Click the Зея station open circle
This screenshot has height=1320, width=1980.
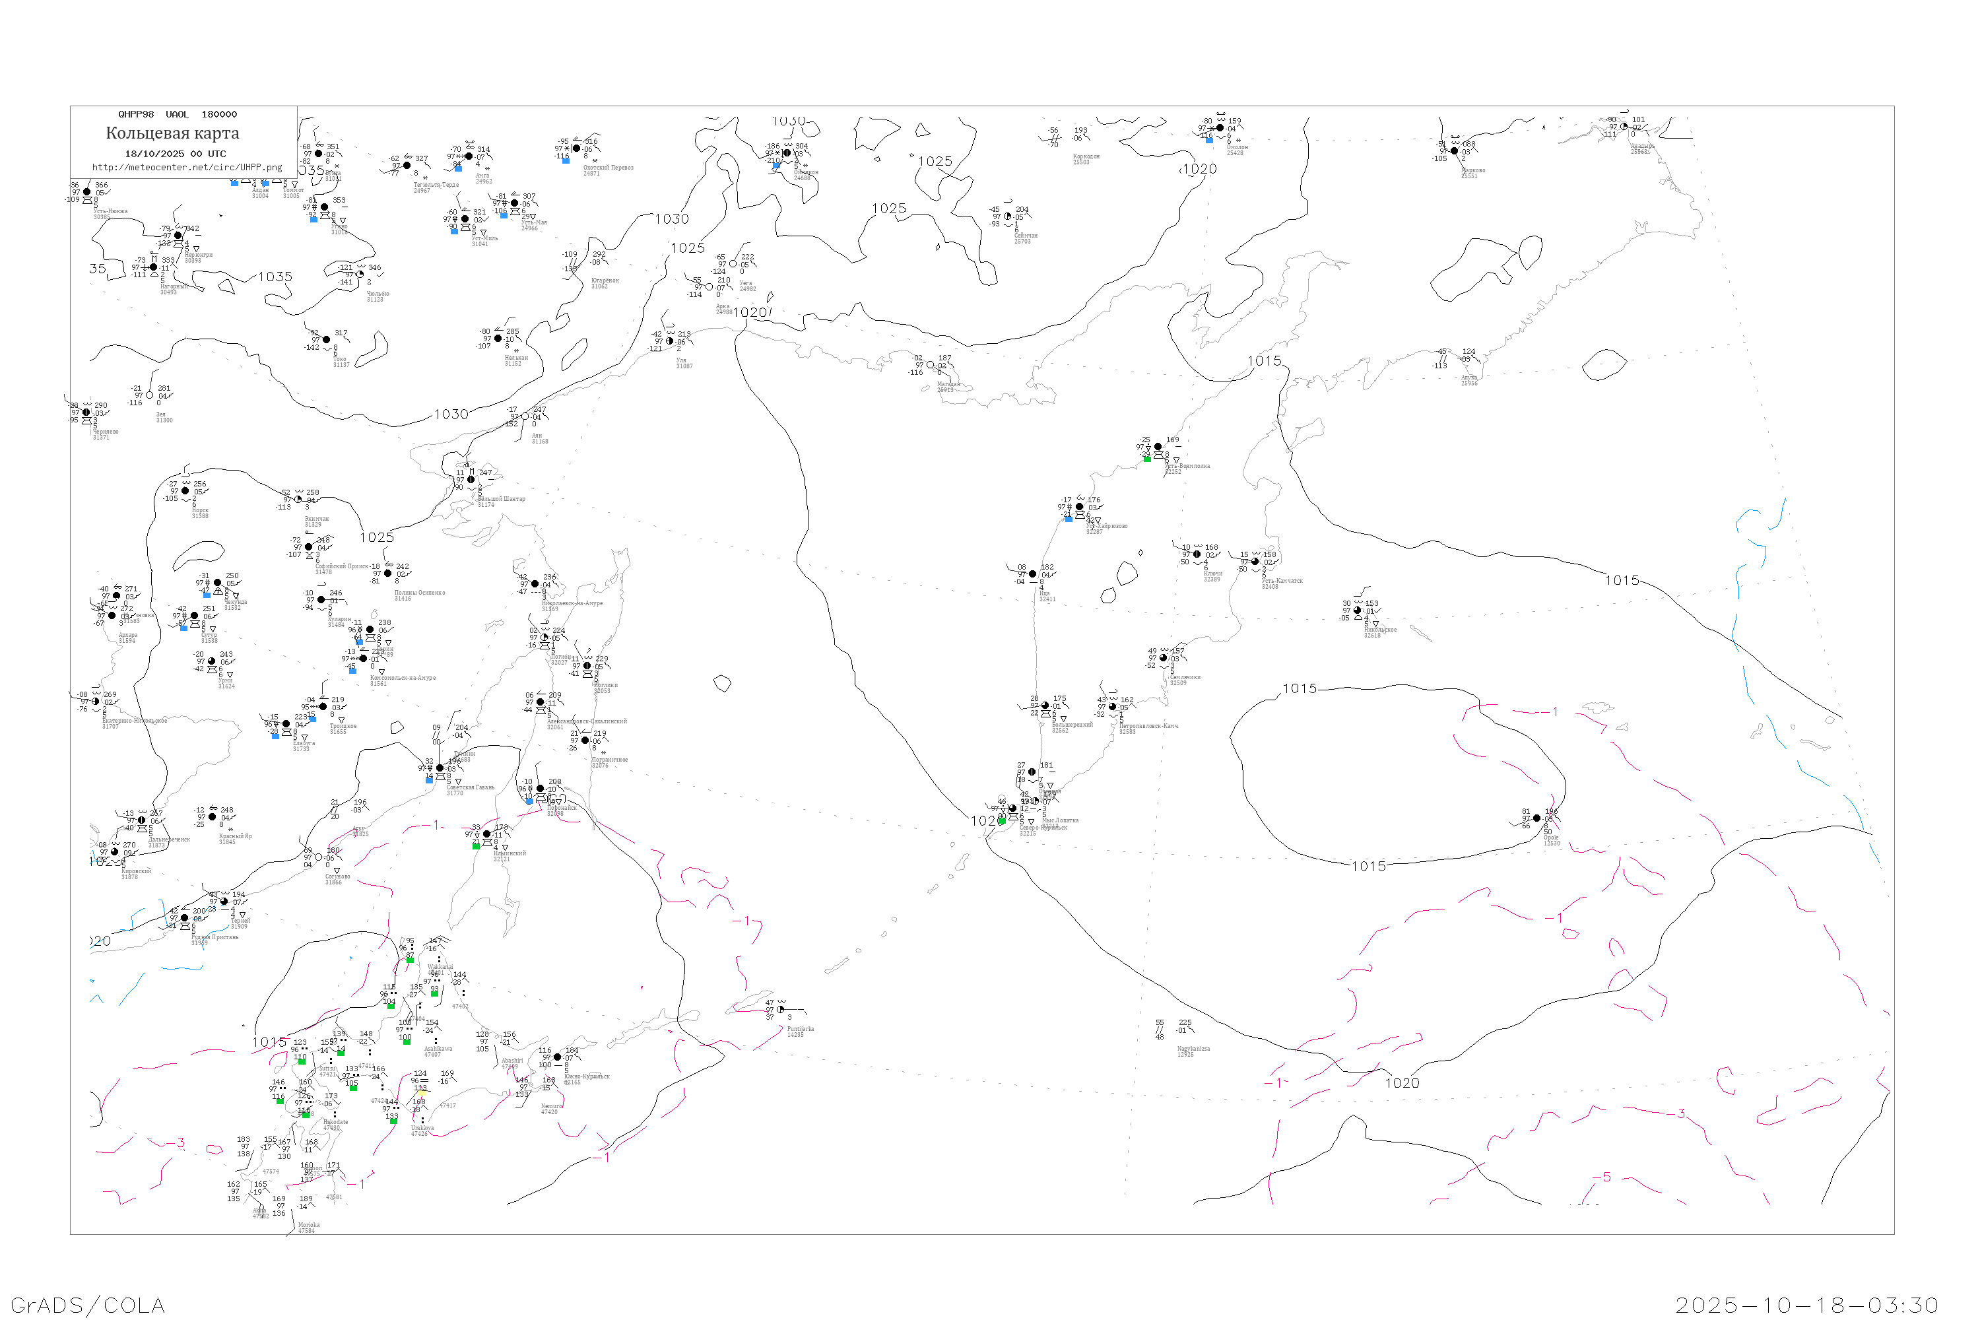click(150, 395)
